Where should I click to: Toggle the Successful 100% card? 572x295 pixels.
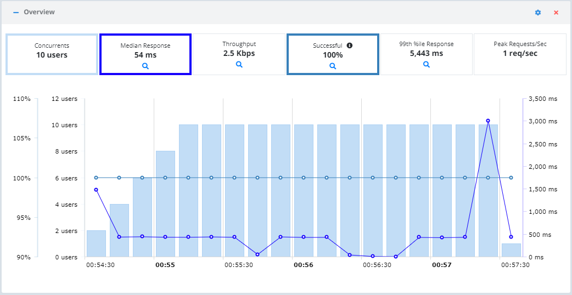click(x=332, y=54)
